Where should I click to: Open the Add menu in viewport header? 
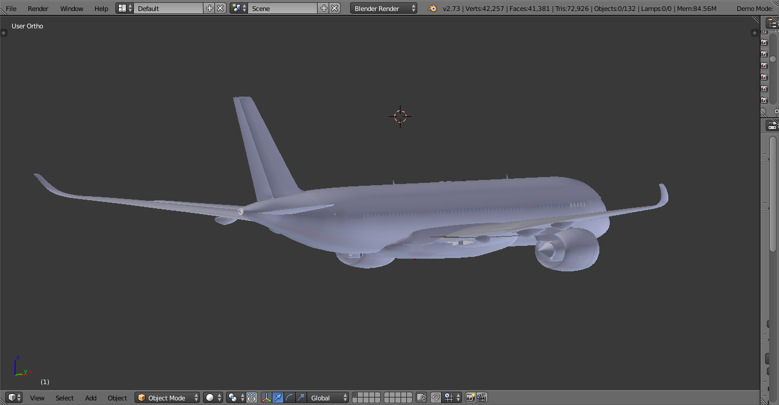(91, 397)
